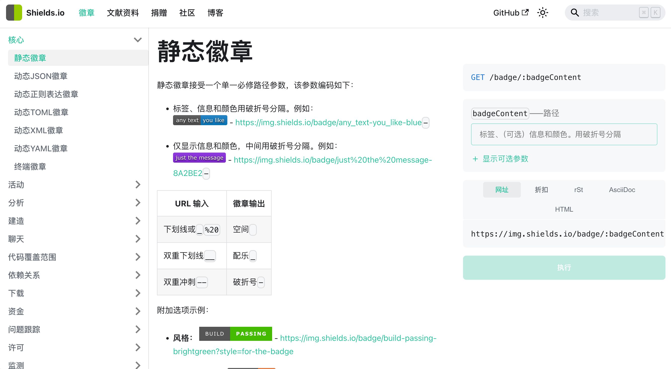The image size is (671, 369).
Task: Expand the 活动 category chevron
Action: click(138, 185)
